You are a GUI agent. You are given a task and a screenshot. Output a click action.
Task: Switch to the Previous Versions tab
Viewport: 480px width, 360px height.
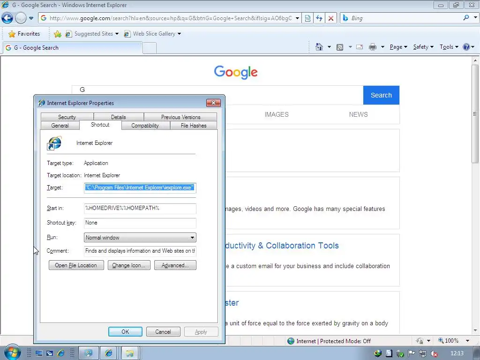coord(180,117)
